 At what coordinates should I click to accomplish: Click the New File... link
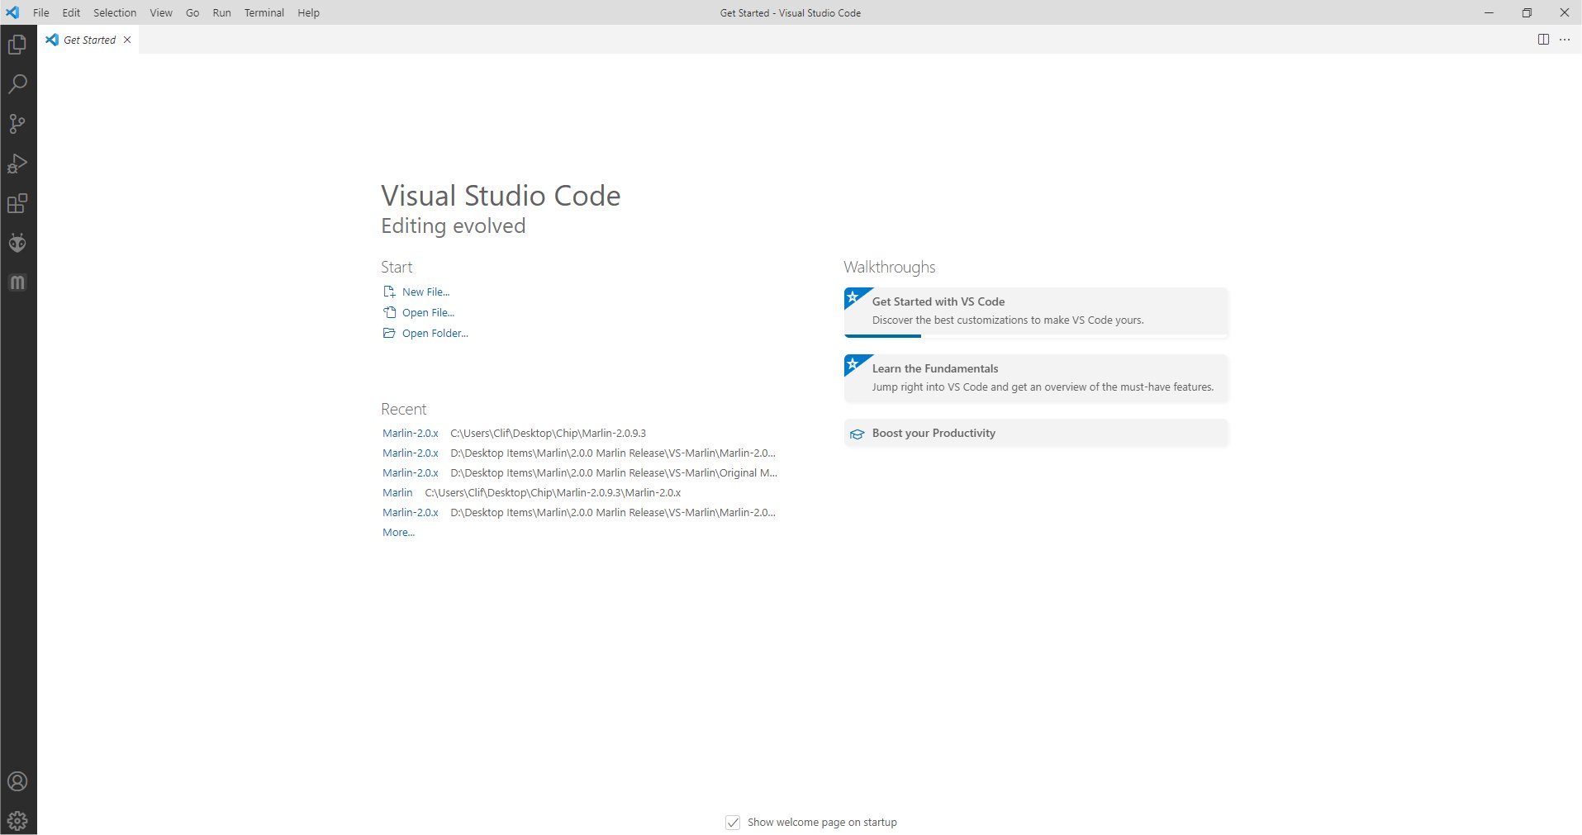pos(425,292)
